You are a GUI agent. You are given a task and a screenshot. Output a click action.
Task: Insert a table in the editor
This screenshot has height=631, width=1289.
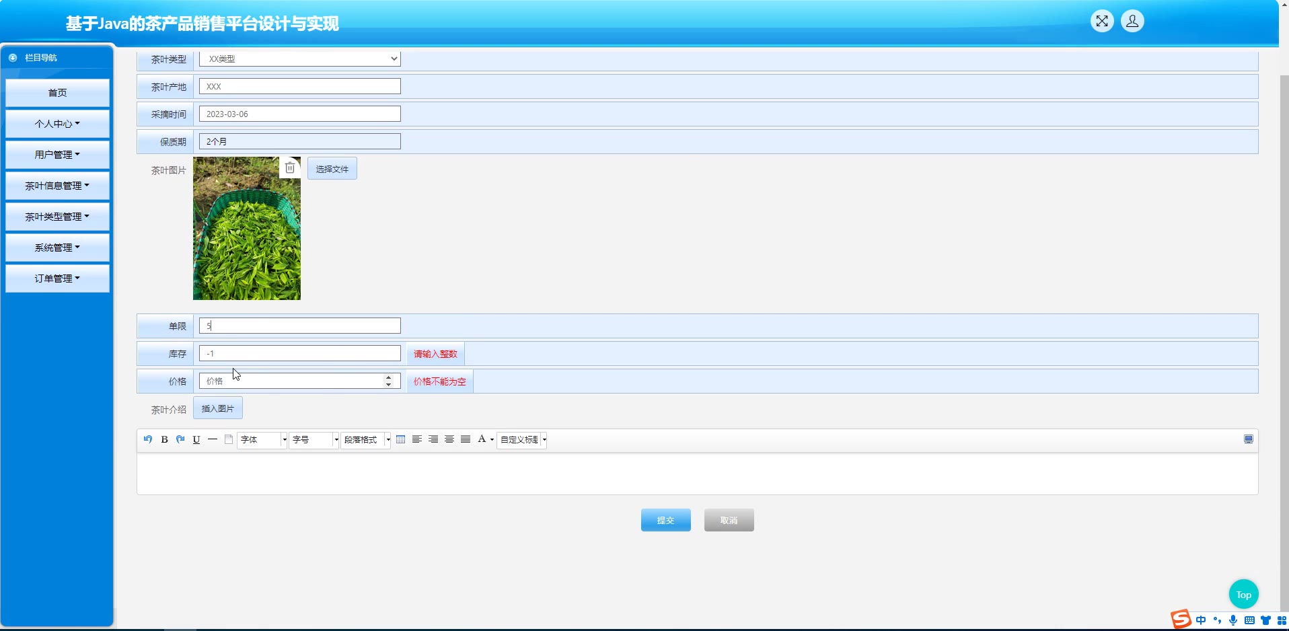[401, 439]
